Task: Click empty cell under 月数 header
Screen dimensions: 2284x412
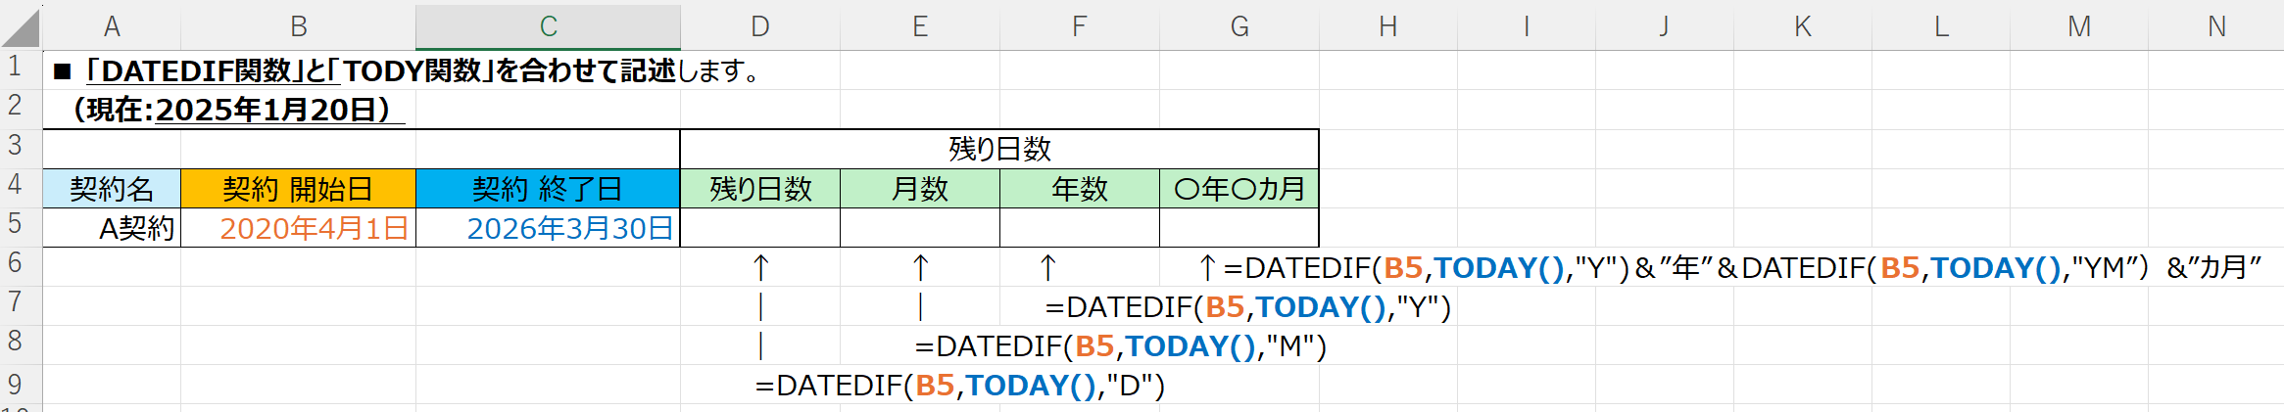Action: pos(919,228)
